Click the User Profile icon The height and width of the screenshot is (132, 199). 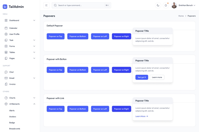(x=6, y=34)
